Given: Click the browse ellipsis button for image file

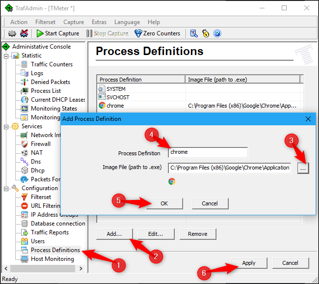Looking at the screenshot, I should [303, 168].
